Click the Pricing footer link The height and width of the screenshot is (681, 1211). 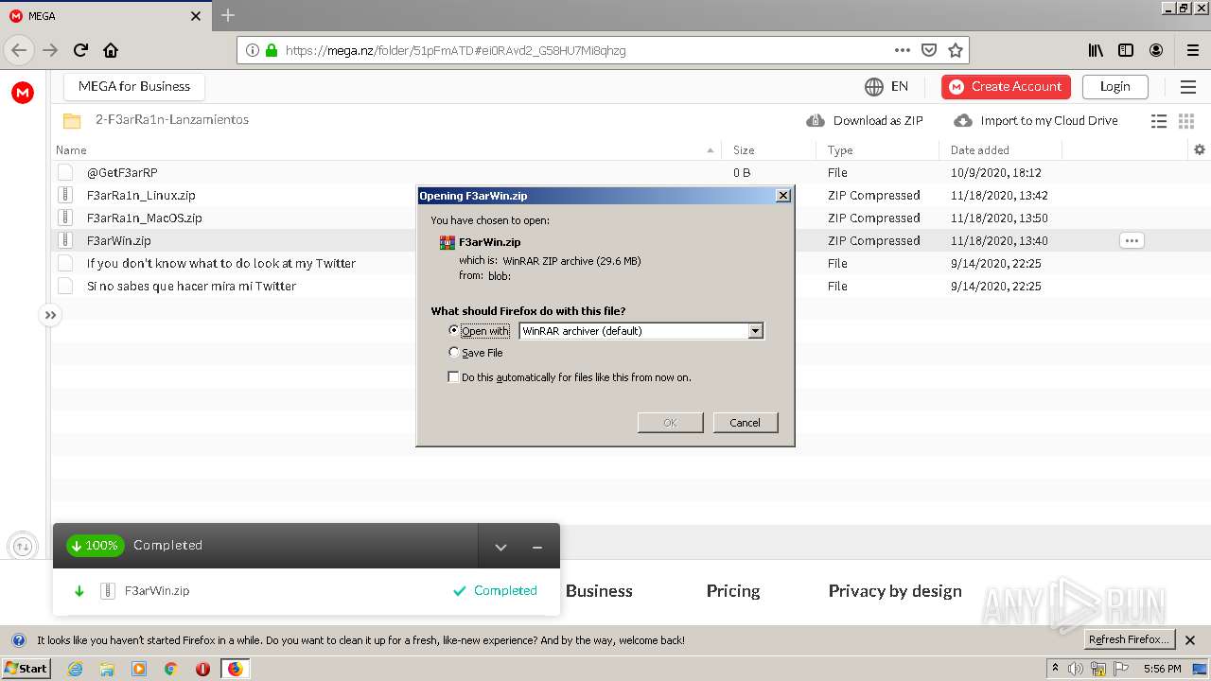pyautogui.click(x=733, y=591)
